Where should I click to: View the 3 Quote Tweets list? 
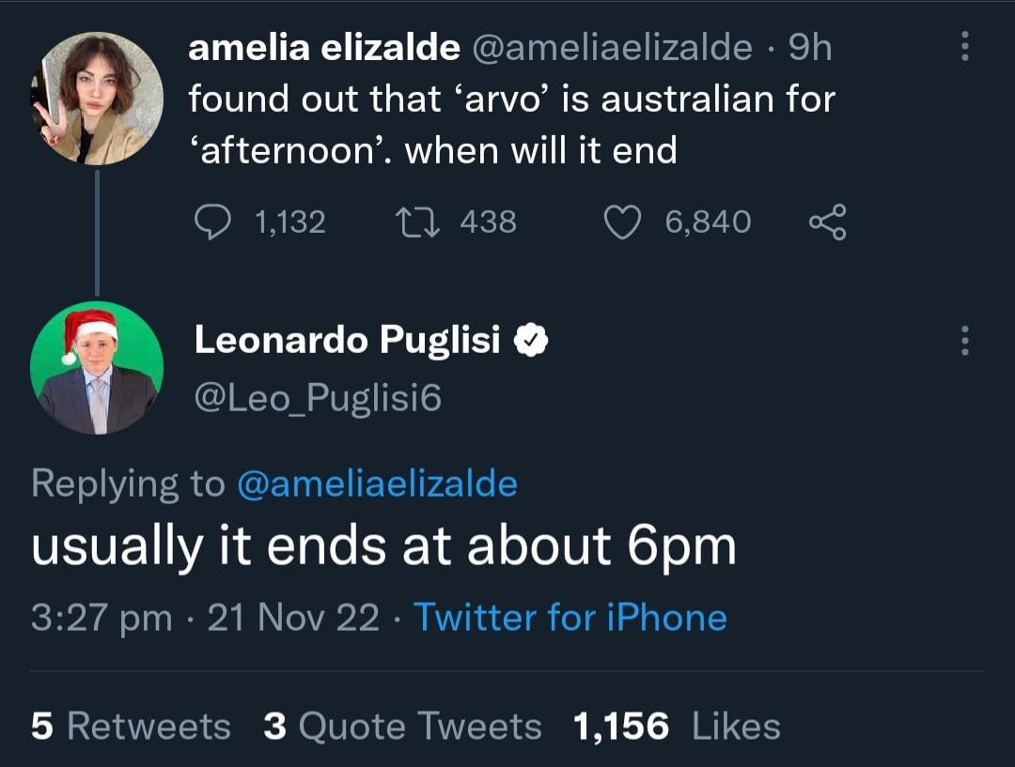tap(402, 726)
